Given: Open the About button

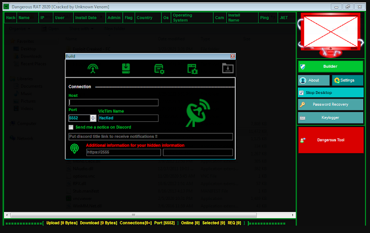Looking at the screenshot, I should 313,80.
